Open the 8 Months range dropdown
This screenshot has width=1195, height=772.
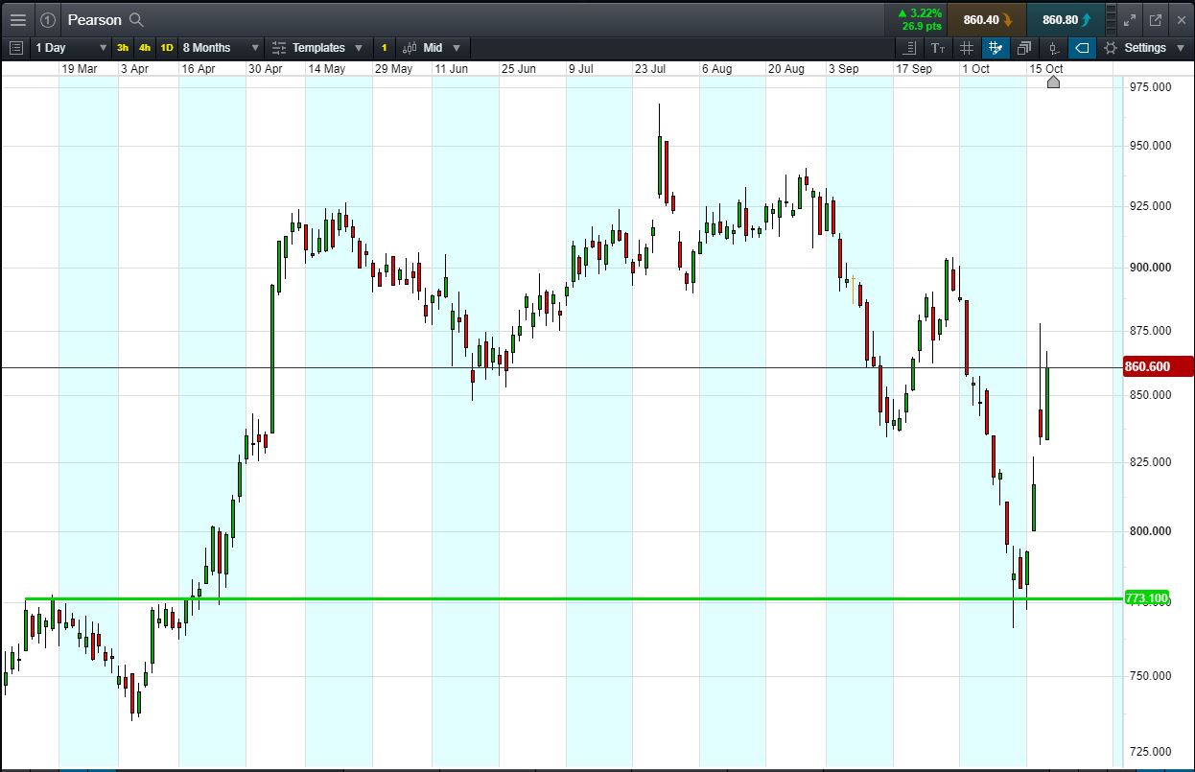[221, 47]
